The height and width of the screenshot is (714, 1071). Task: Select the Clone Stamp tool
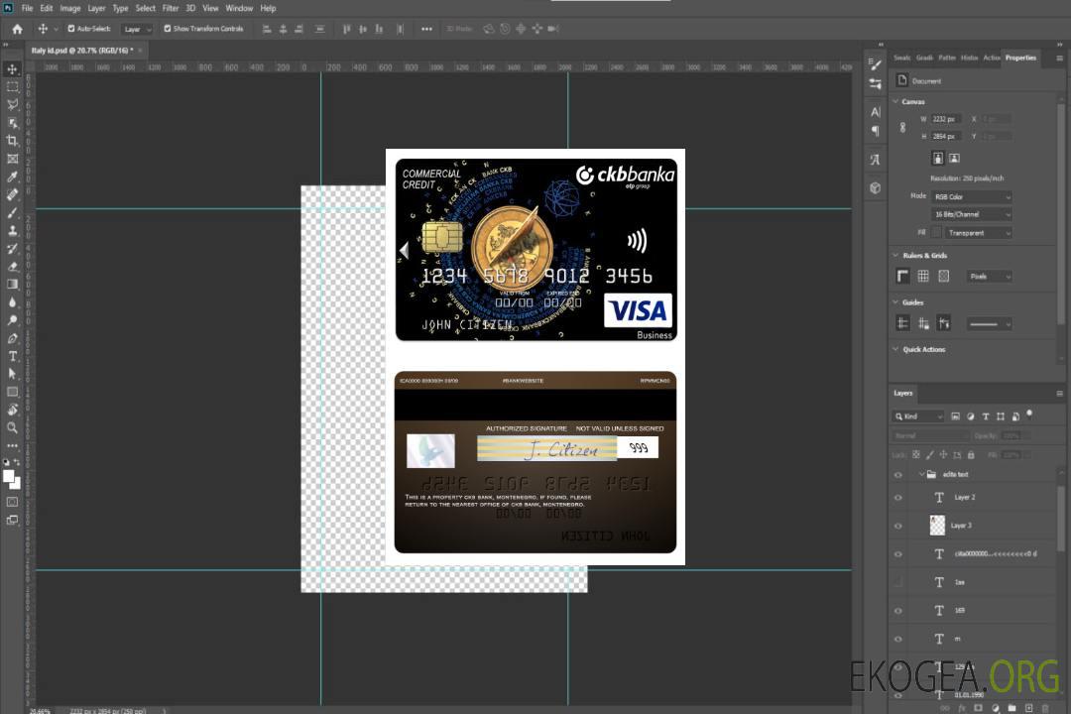coord(12,231)
